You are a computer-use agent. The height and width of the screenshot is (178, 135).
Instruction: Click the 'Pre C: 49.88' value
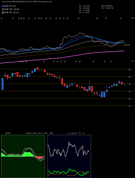click(x=85, y=12)
